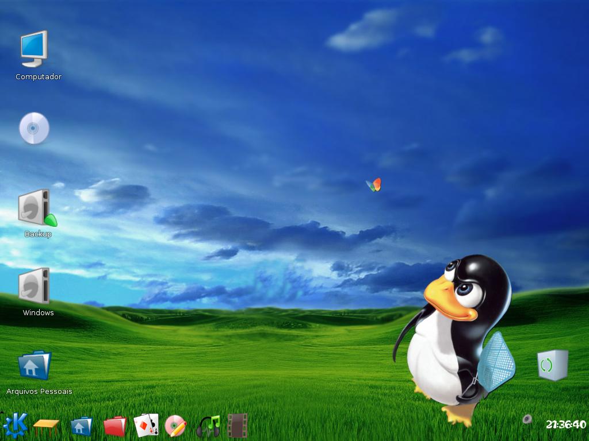Click the desk show-desktop icon in panel
This screenshot has height=441, width=589.
click(46, 427)
